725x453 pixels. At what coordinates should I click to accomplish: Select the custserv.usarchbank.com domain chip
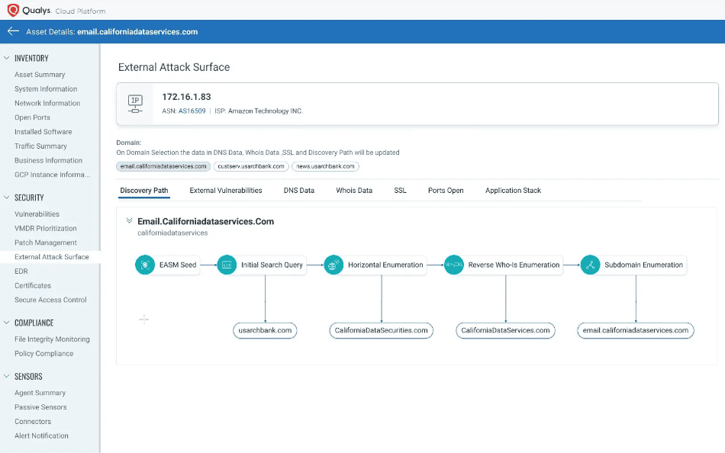click(x=251, y=166)
